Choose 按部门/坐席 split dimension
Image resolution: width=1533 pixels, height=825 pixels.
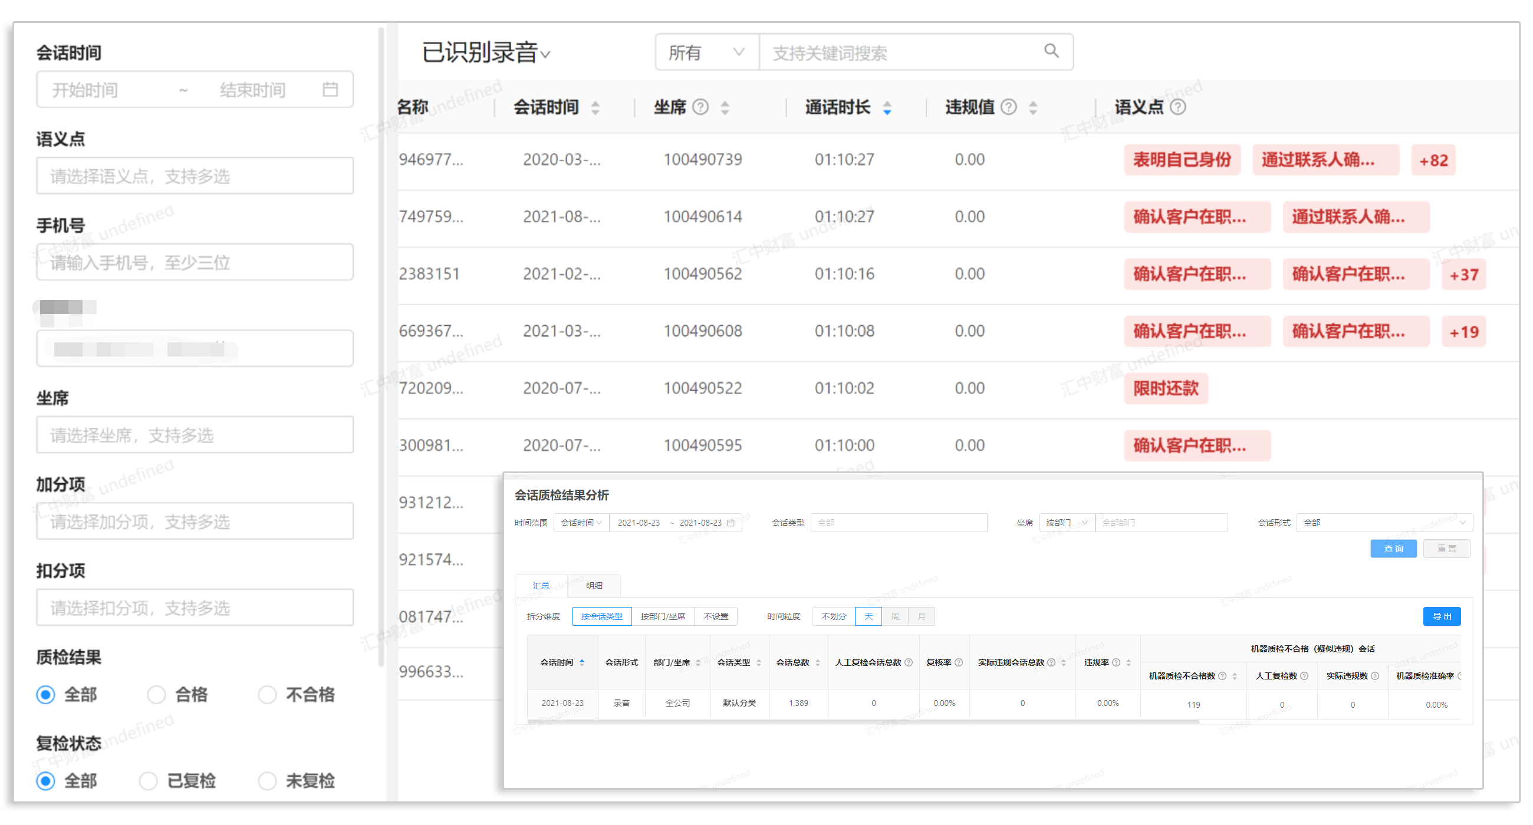663,616
